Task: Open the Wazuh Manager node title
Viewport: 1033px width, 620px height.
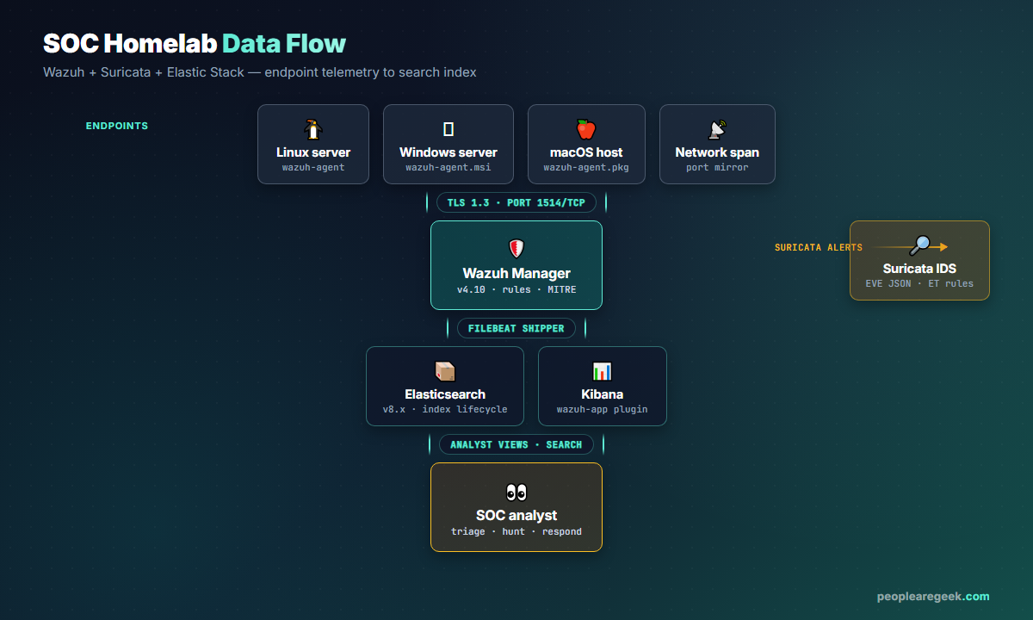Action: tap(516, 274)
